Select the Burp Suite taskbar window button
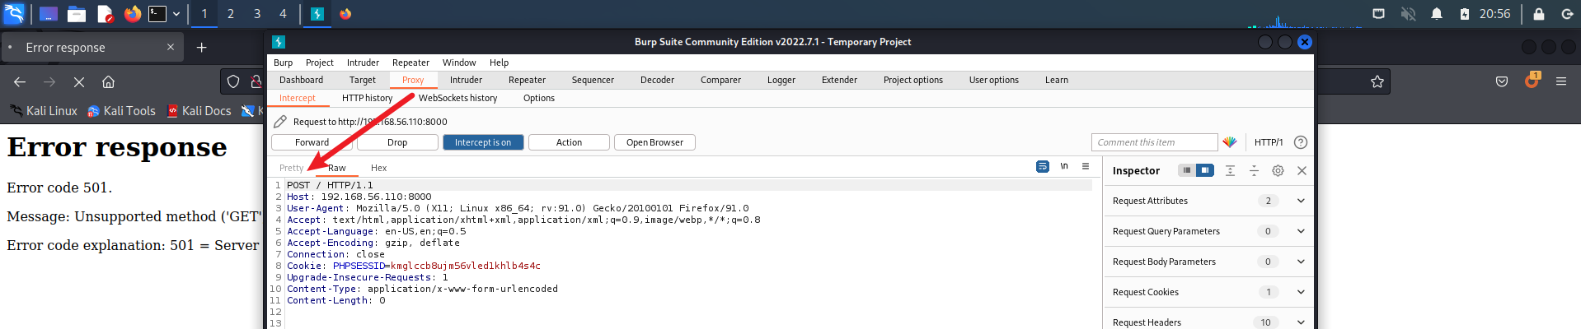 click(x=317, y=14)
